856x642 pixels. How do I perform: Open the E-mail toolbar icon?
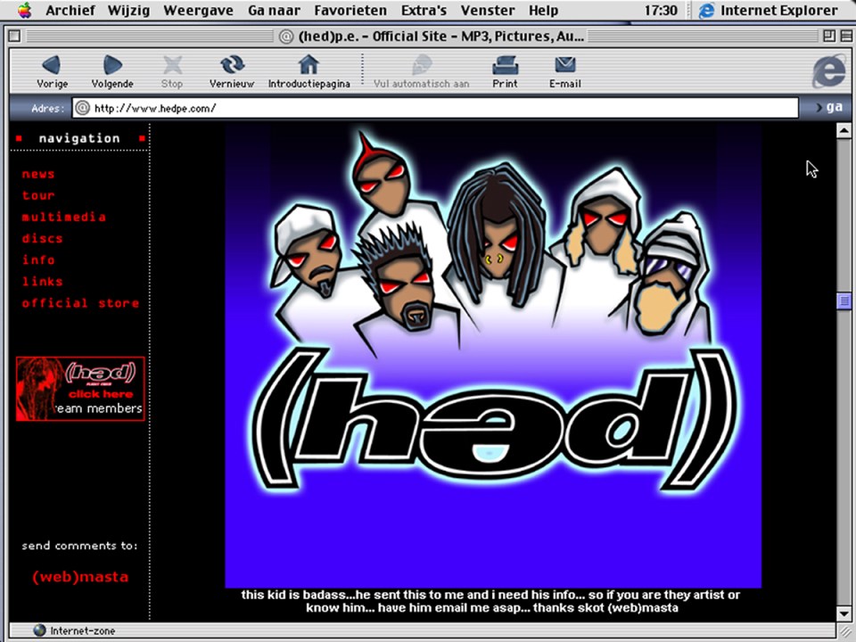click(x=564, y=65)
